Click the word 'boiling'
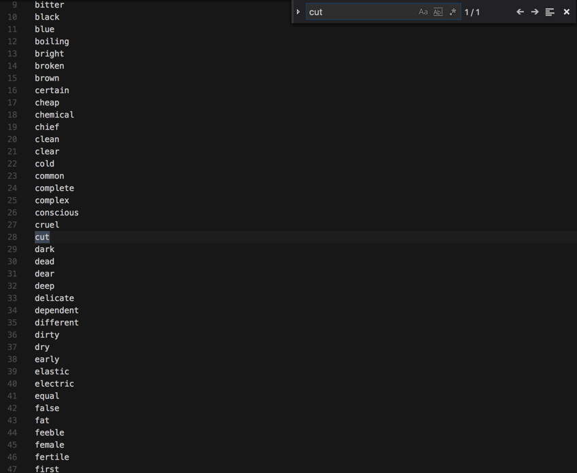Image resolution: width=577 pixels, height=473 pixels. click(52, 41)
